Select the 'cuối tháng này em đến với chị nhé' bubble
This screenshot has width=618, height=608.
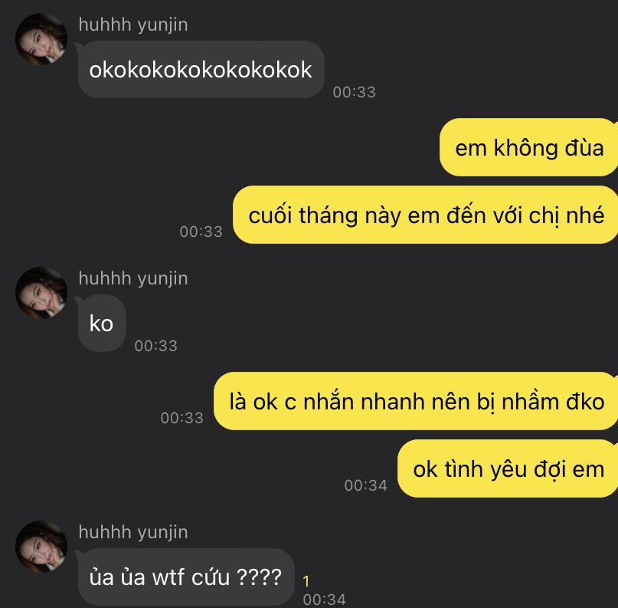point(425,215)
